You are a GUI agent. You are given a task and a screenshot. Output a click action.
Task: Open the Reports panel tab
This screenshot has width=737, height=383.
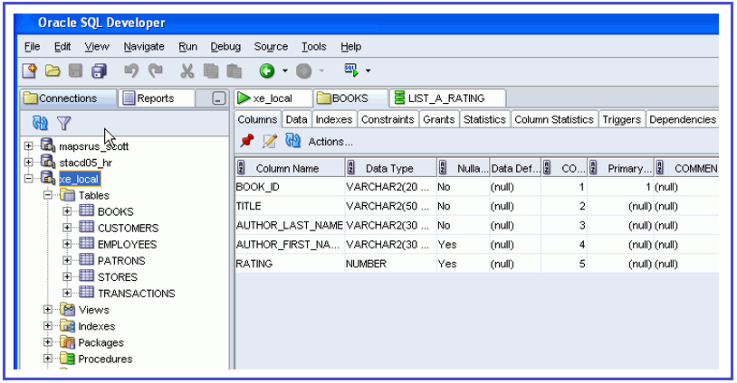point(156,98)
